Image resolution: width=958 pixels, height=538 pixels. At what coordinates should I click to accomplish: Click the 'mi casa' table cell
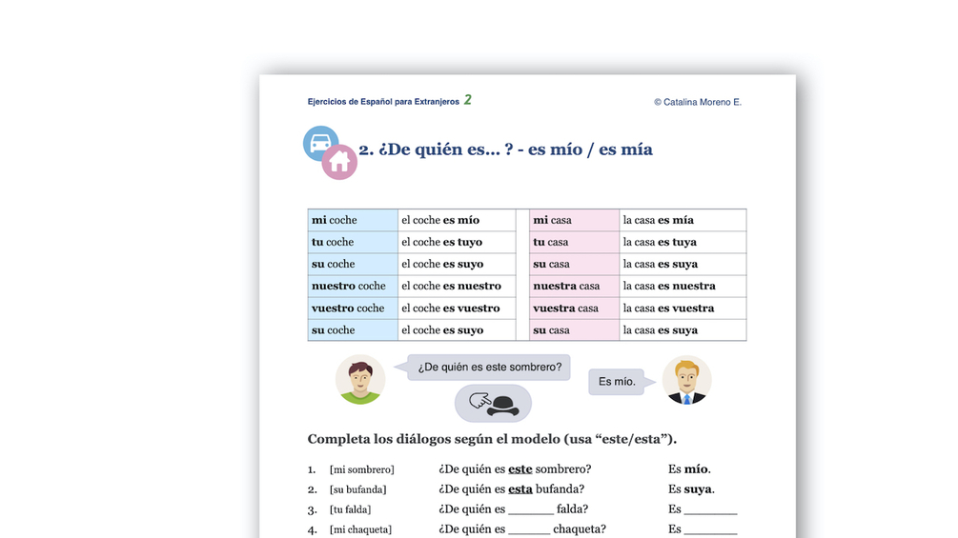pos(574,220)
